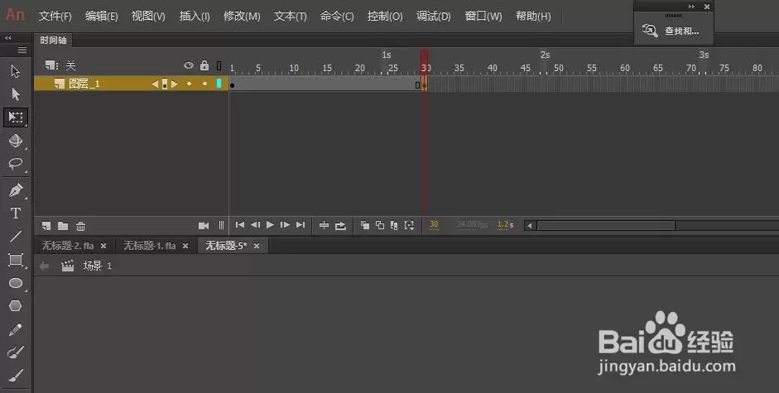Select the Brush tool at toolbar bottom
Viewport: 779px width, 393px height.
(x=16, y=375)
